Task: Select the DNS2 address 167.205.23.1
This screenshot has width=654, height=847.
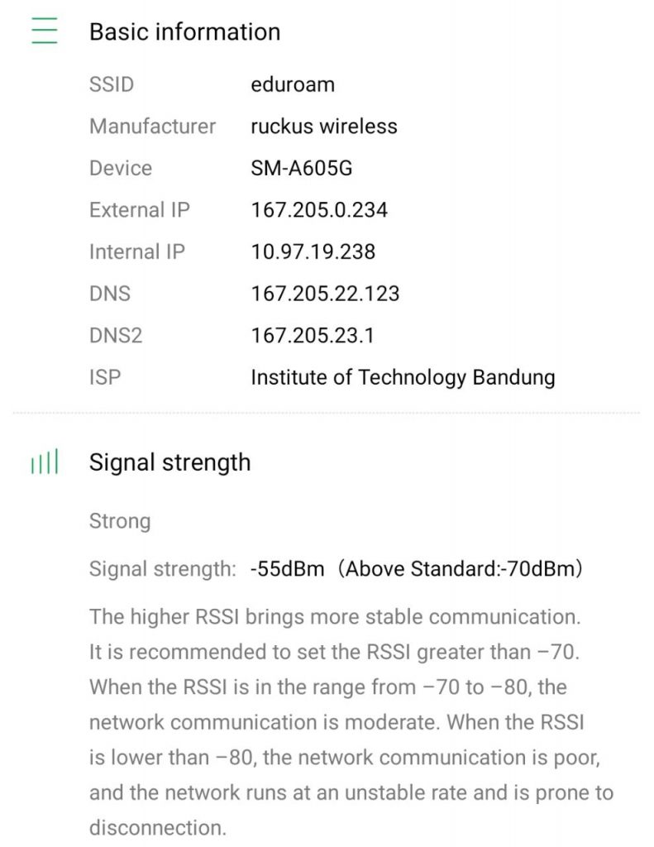Action: pos(313,336)
